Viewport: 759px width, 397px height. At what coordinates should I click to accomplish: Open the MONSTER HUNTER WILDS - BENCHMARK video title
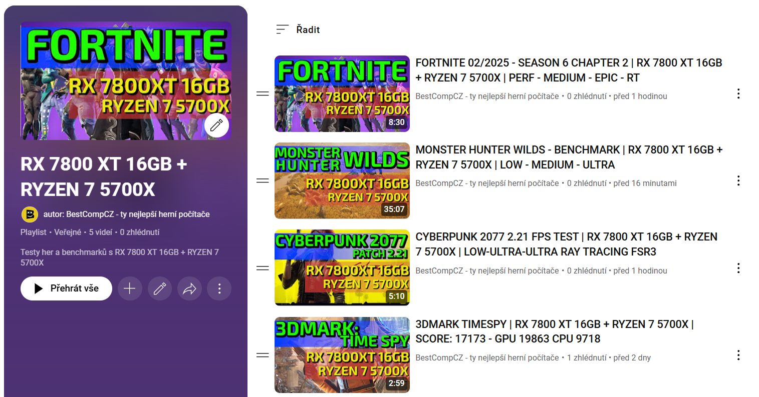(x=569, y=157)
